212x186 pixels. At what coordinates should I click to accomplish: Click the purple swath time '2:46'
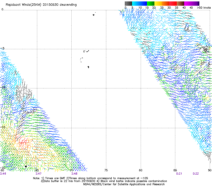3,174
